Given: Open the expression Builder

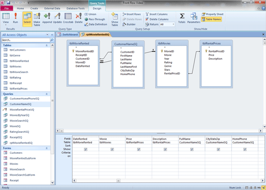Looking at the screenshot, I should pyautogui.click(x=129, y=25).
